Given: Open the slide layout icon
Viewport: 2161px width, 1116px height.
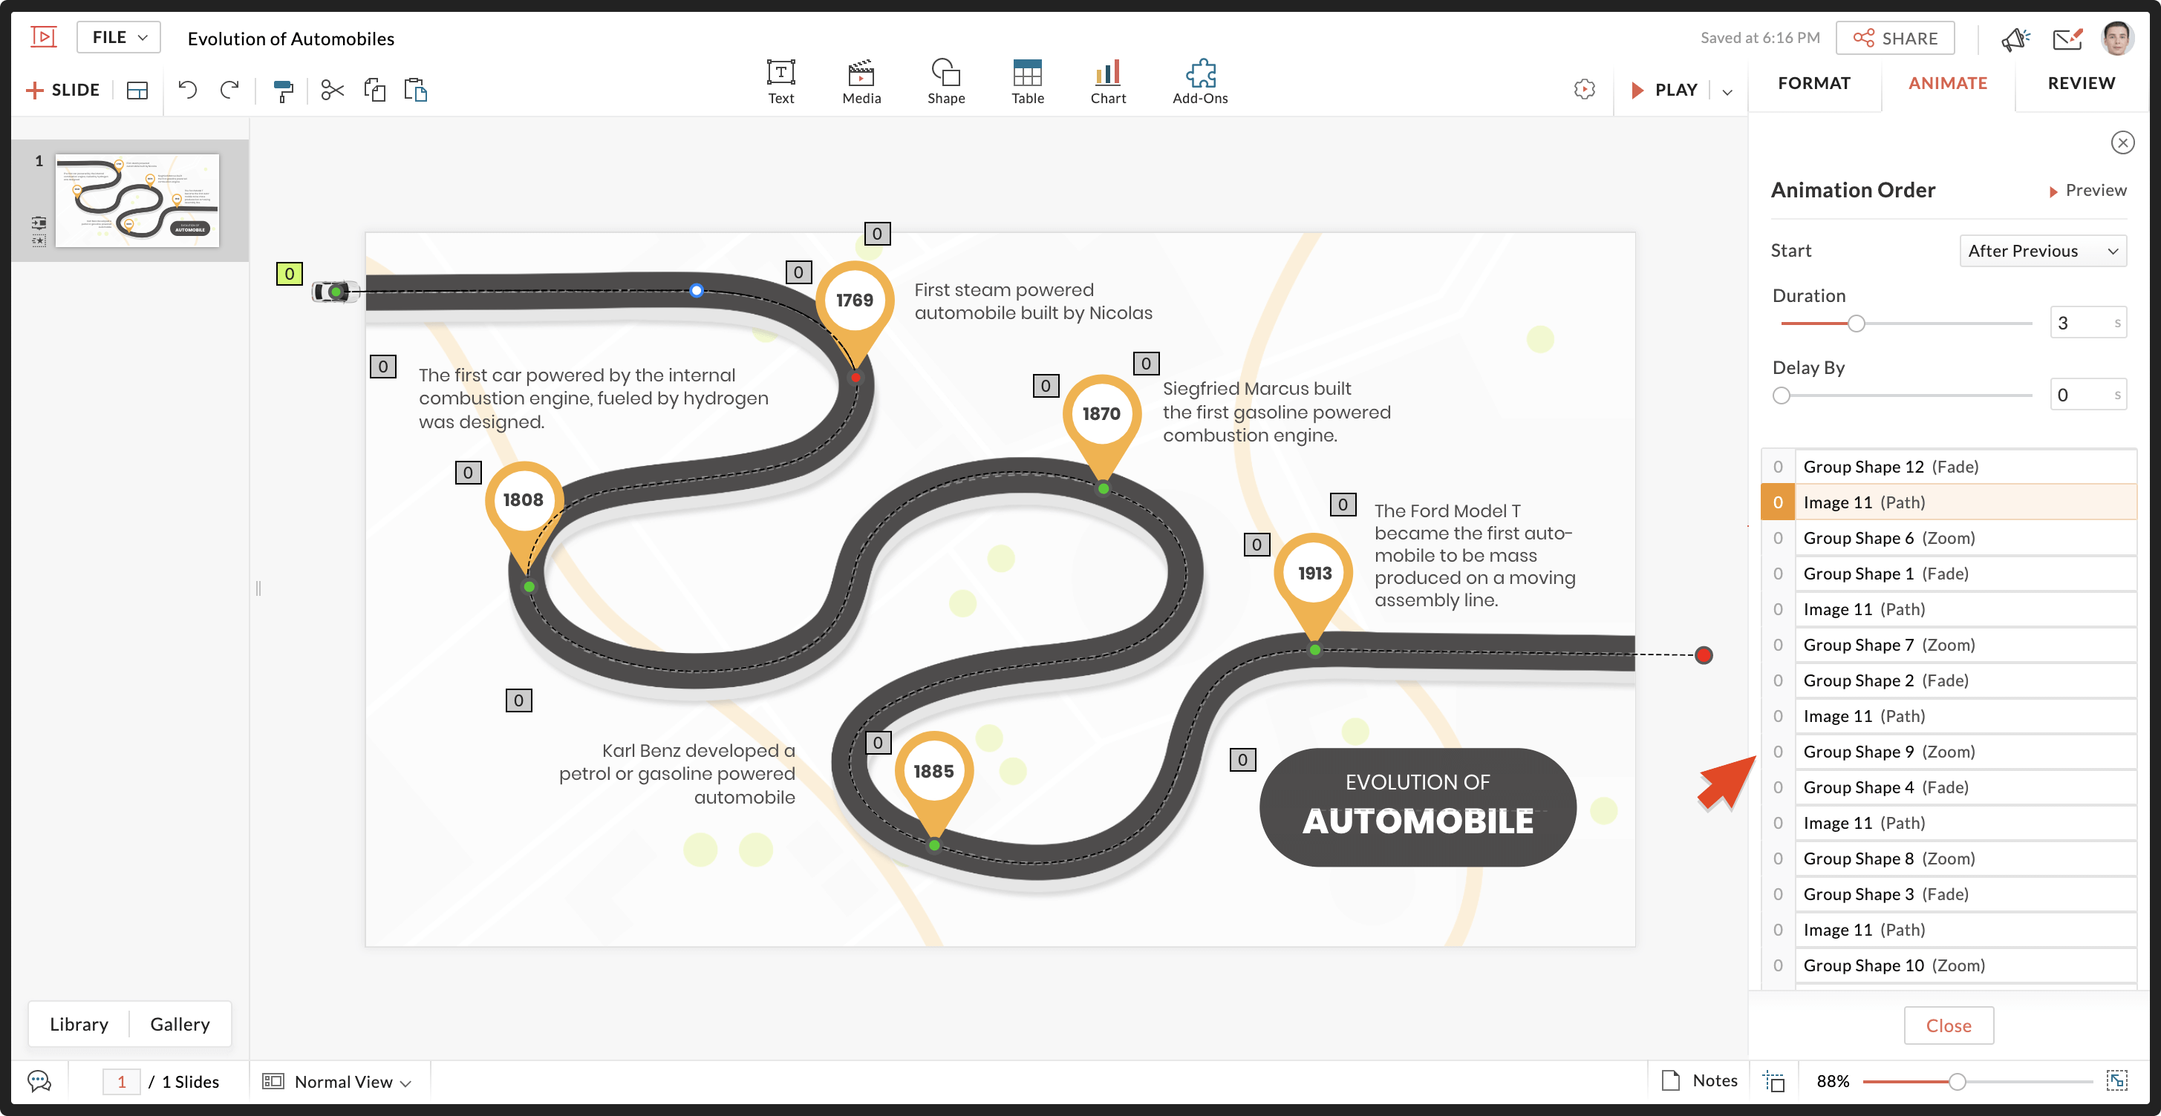Looking at the screenshot, I should (137, 91).
